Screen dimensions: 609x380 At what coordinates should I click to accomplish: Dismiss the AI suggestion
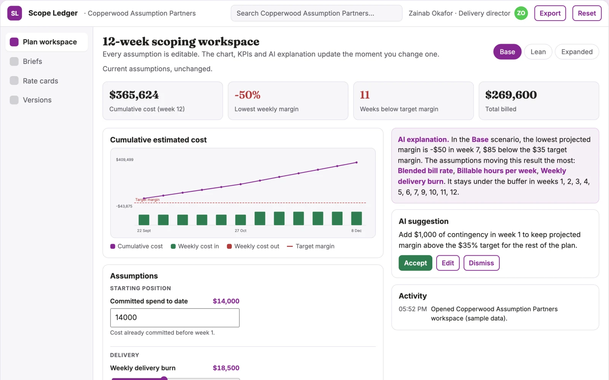481,263
